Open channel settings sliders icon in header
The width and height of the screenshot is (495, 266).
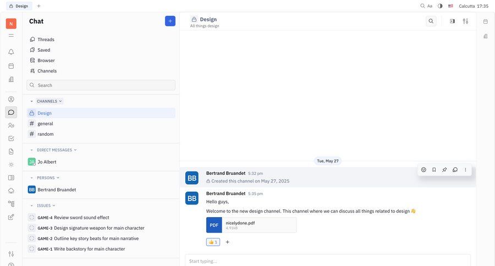pyautogui.click(x=465, y=21)
